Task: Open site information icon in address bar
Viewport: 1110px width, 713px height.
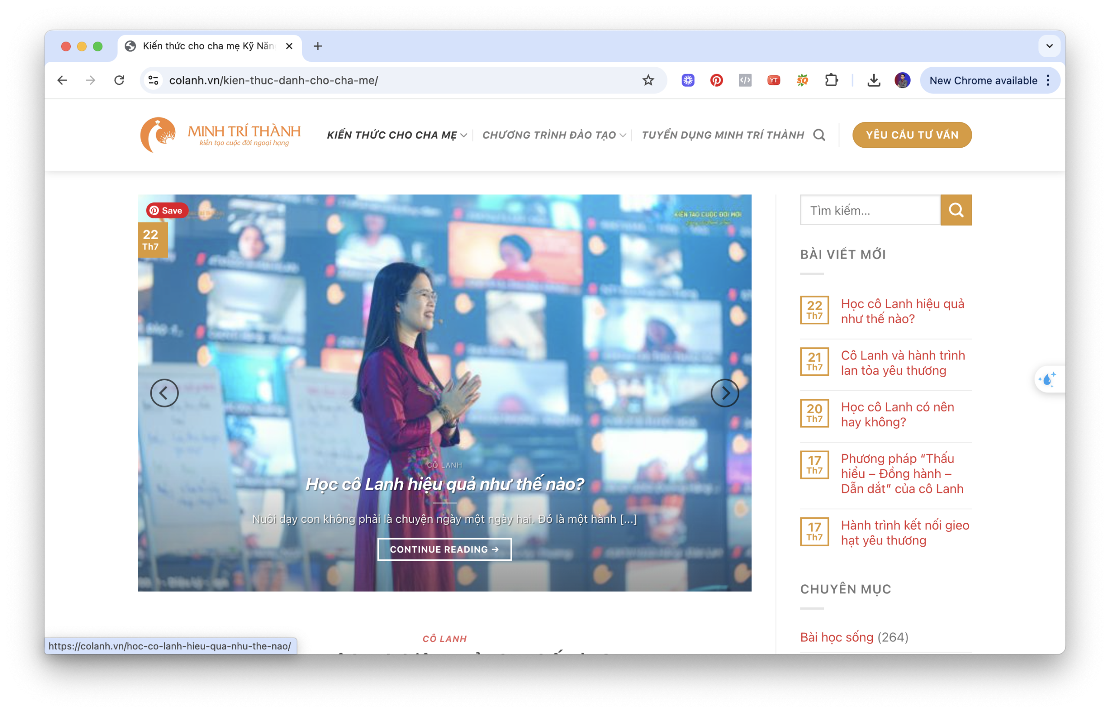Action: (x=153, y=80)
